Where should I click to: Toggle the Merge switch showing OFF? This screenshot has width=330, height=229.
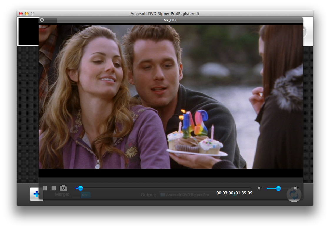81,195
